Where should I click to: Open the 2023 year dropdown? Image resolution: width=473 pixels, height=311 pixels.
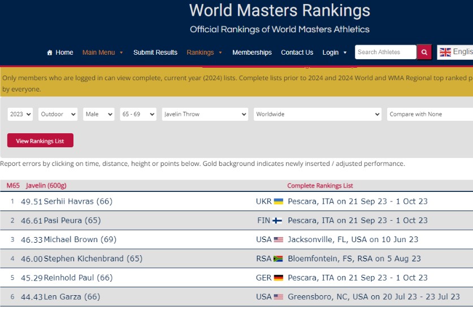point(20,114)
